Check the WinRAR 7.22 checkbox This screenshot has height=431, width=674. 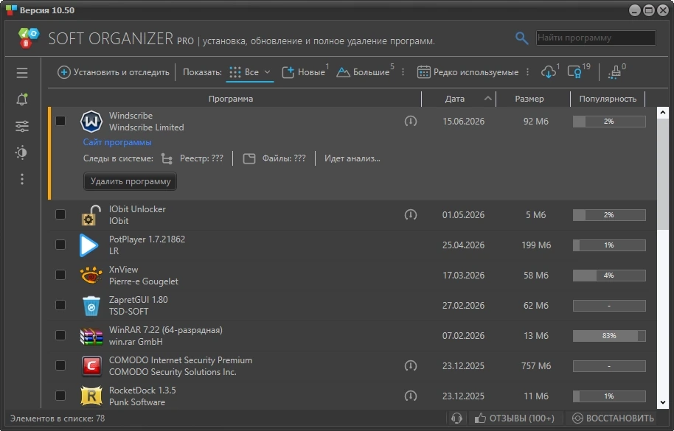60,335
